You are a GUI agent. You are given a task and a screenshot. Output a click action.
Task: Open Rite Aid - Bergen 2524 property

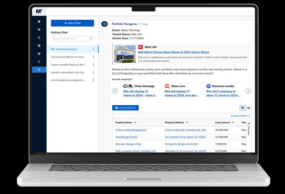tap(128, 144)
